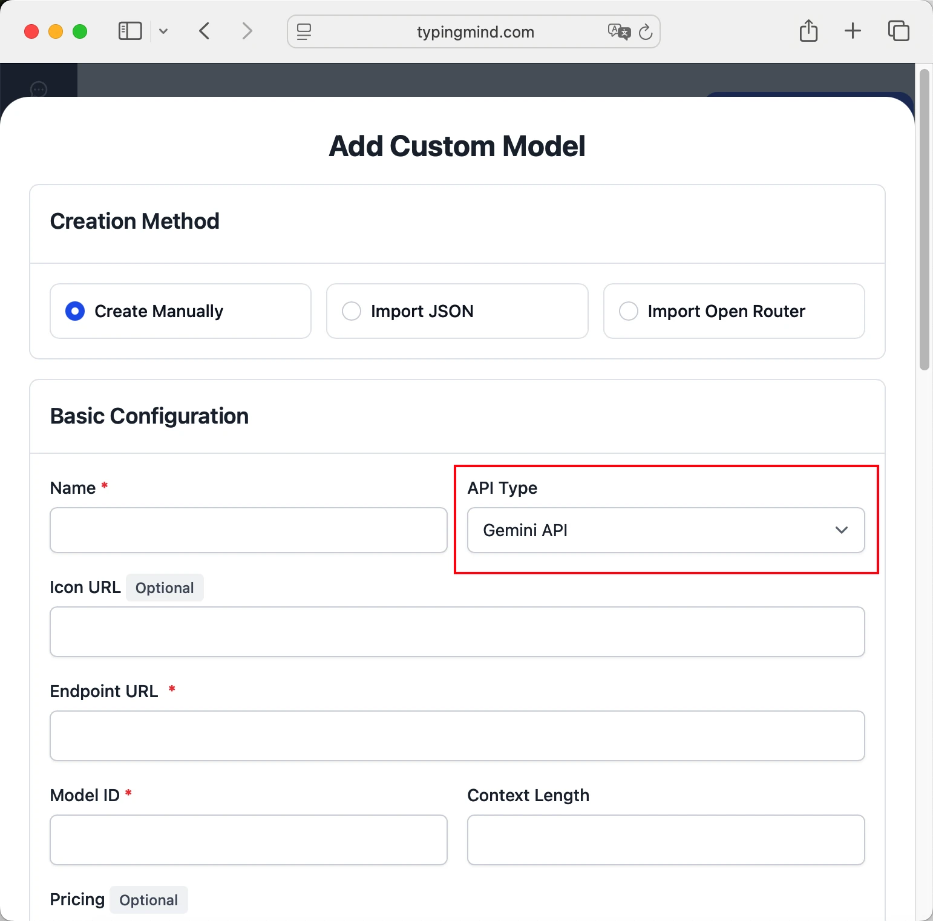This screenshot has height=921, width=933.
Task: Show all tabs overview icon
Action: click(x=899, y=30)
